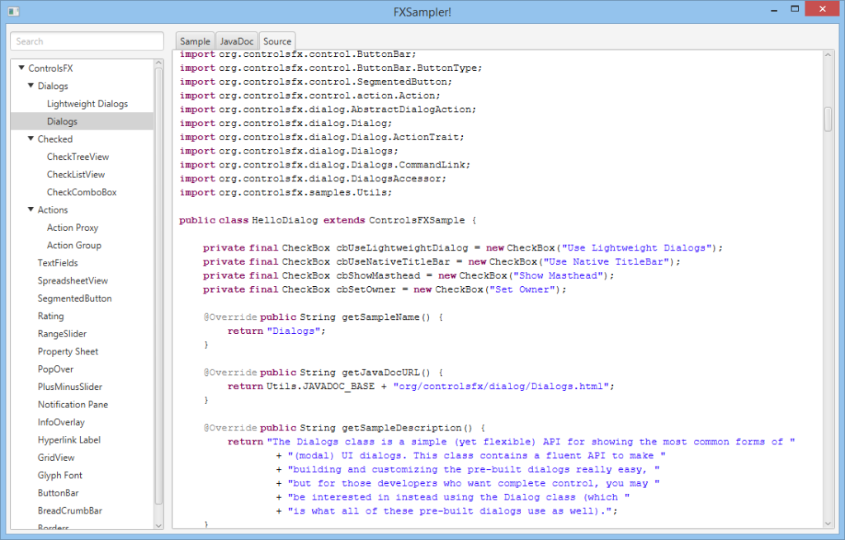Open the PopOver sample
The image size is (845, 540).
(x=55, y=369)
